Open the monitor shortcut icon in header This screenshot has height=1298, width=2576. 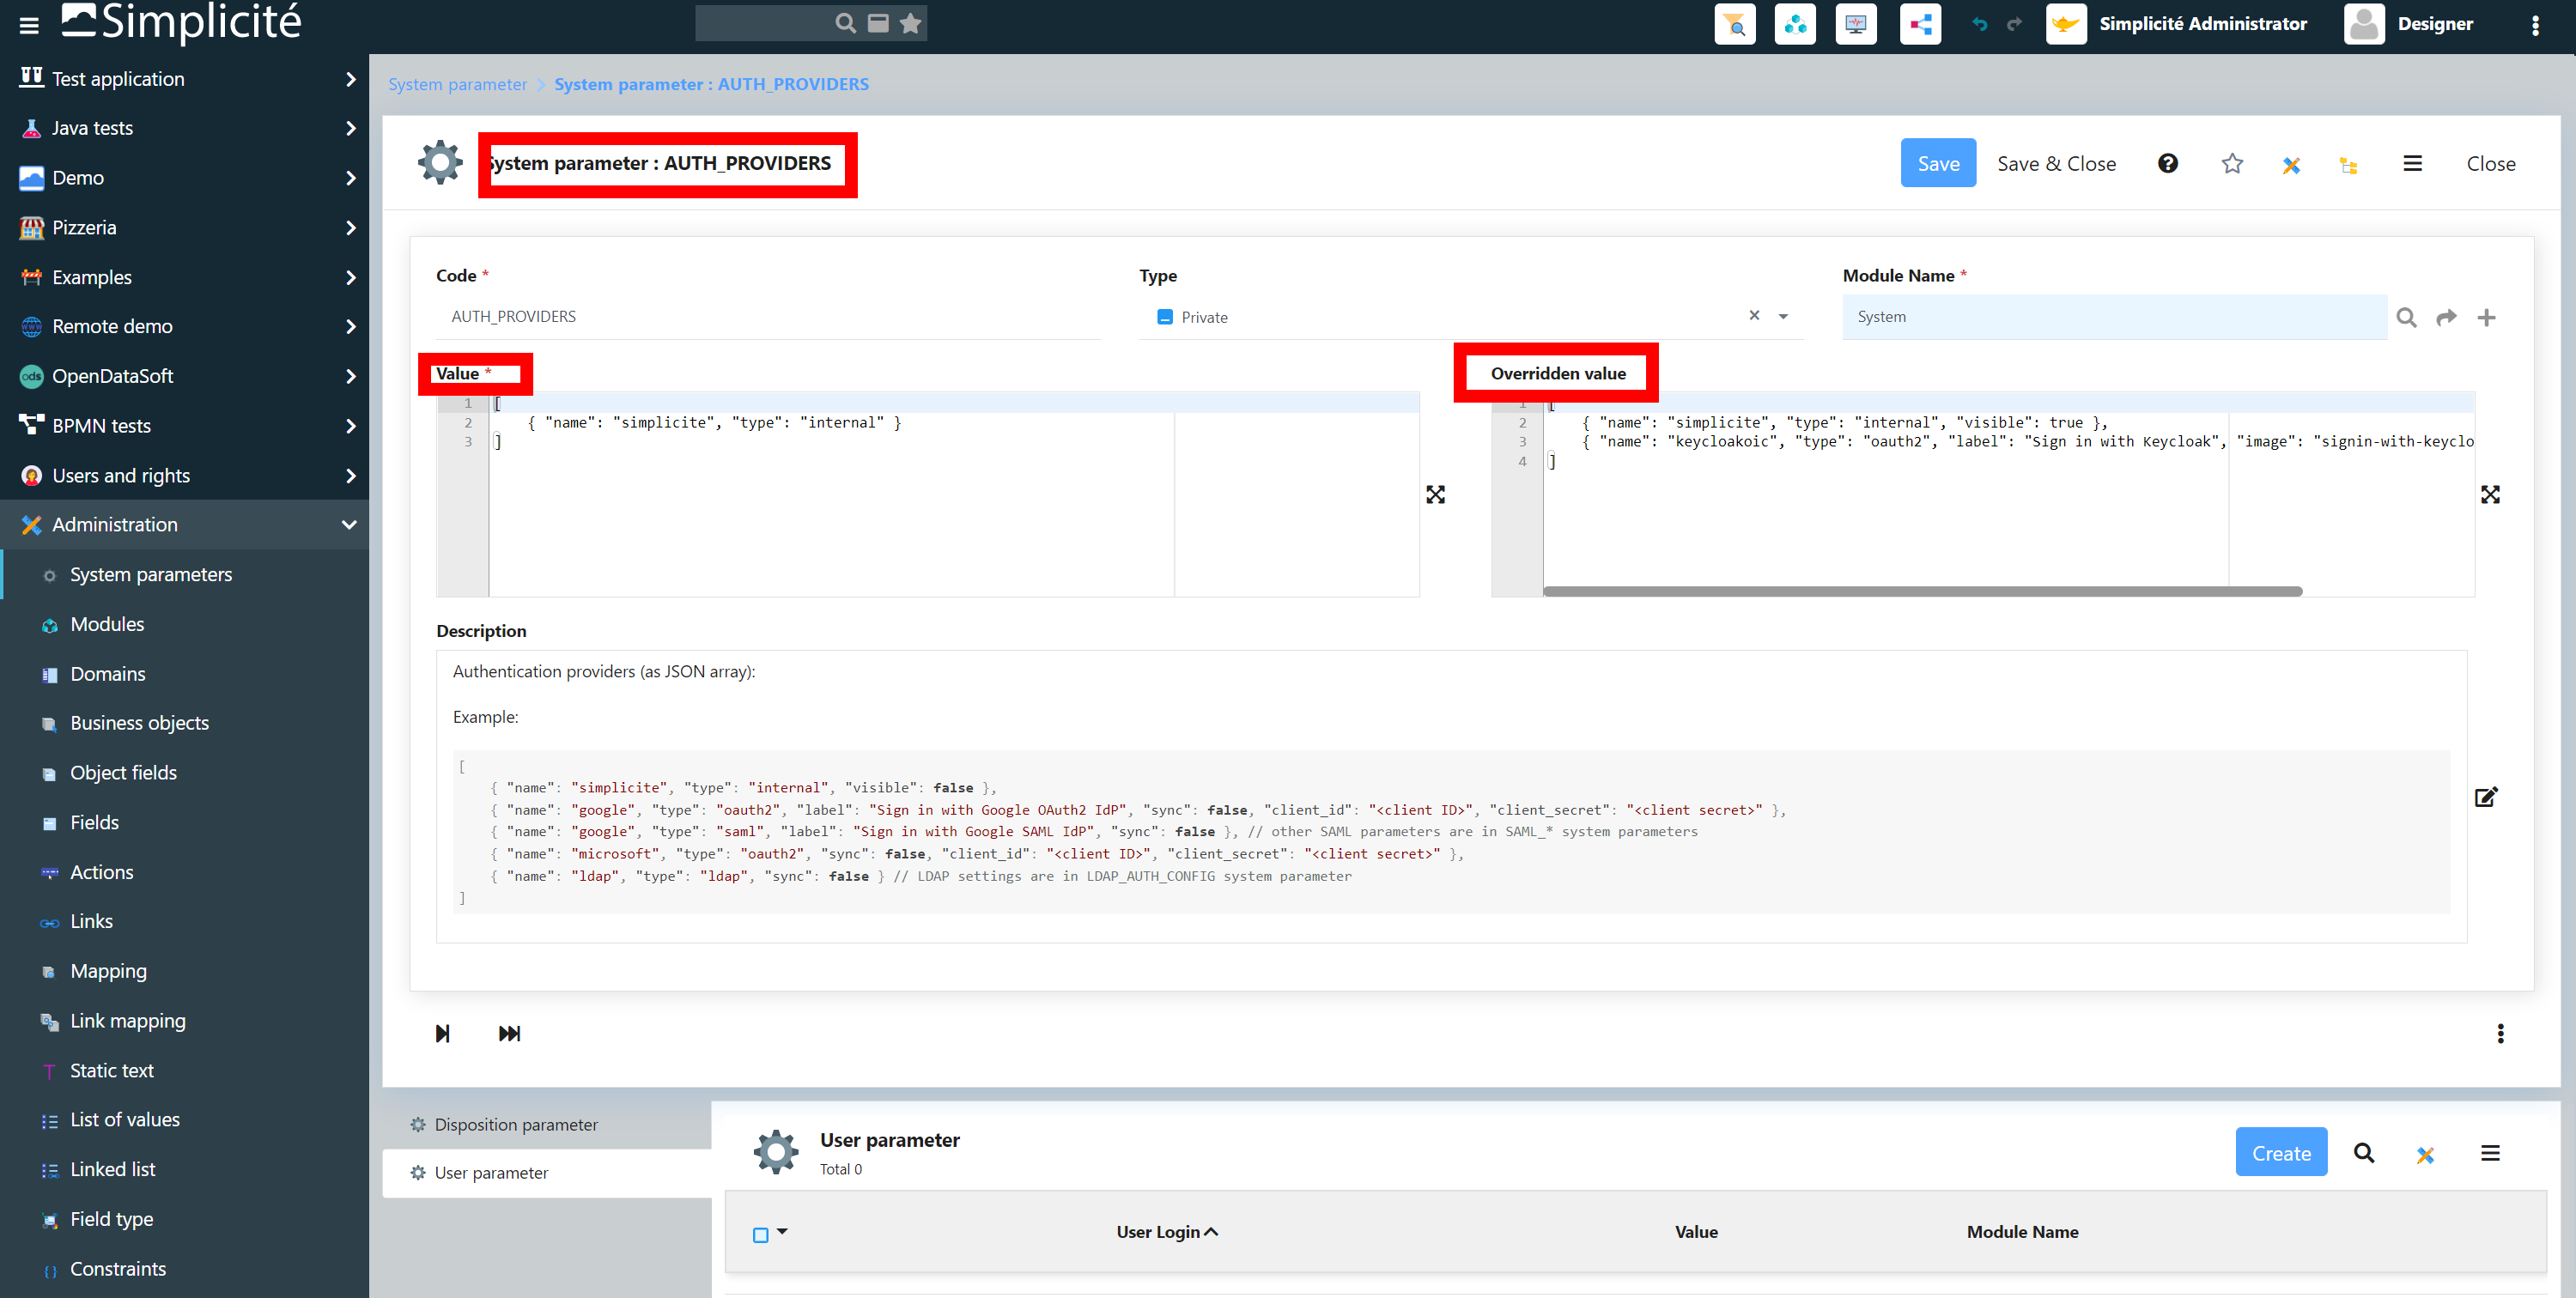click(x=1856, y=24)
